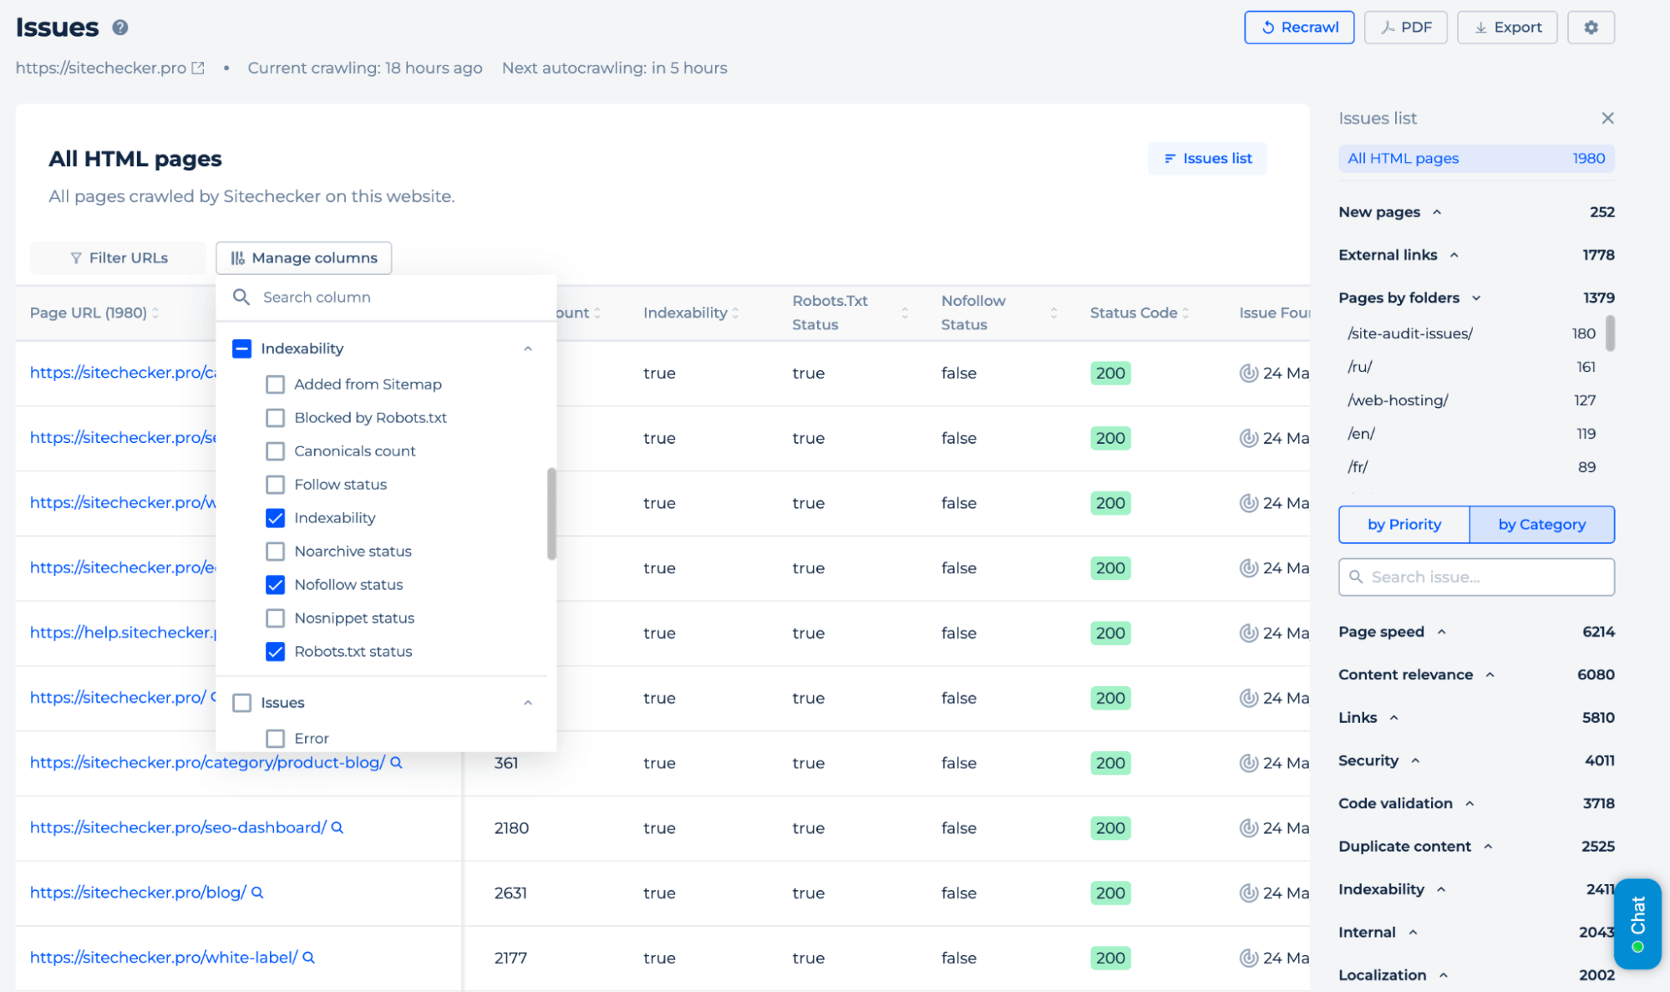
Task: Open the Issues help question mark icon
Action: coord(120,28)
